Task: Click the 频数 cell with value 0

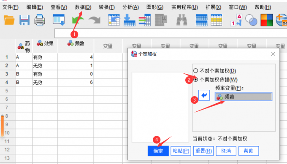Action: click(76, 74)
